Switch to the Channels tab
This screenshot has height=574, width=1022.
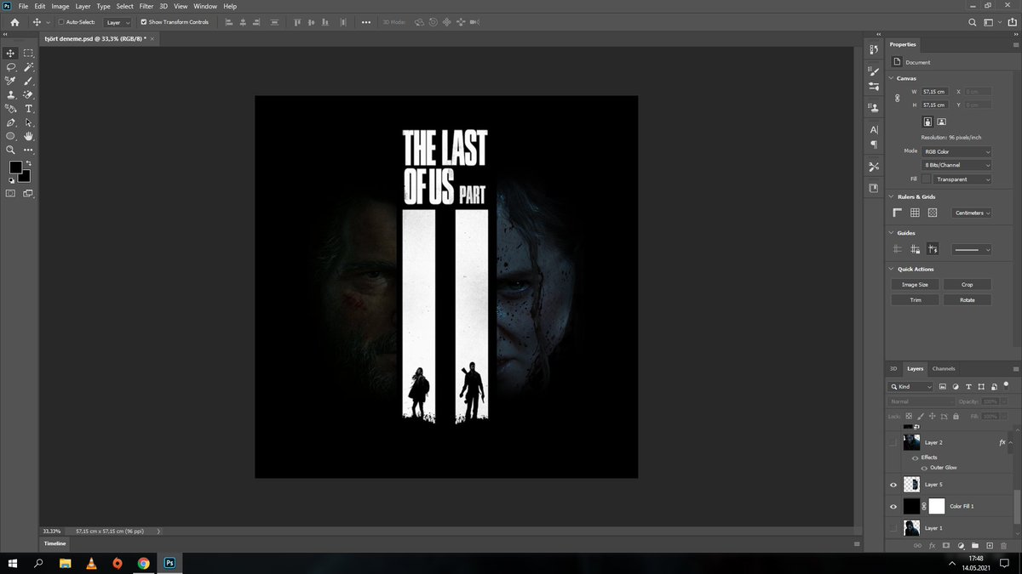(x=944, y=368)
